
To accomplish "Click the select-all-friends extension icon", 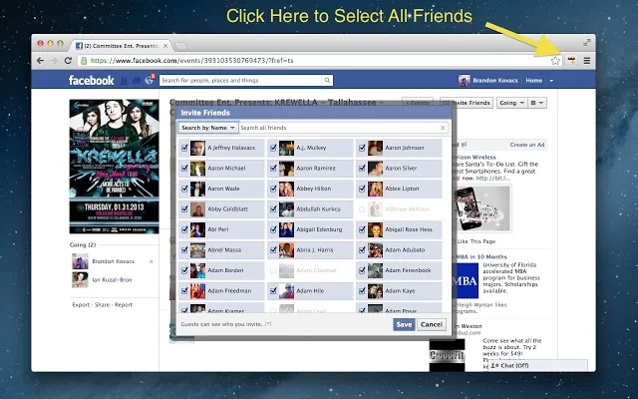I will click(x=571, y=61).
